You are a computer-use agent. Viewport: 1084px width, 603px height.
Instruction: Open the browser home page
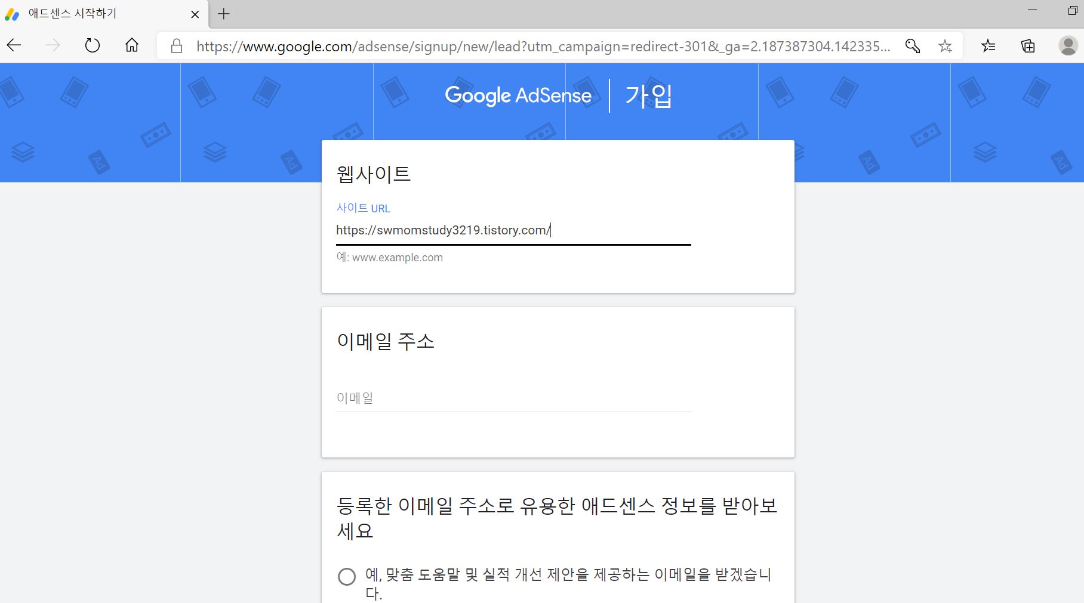coord(132,45)
